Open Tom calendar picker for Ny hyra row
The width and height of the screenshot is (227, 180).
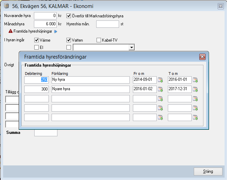coord(195,80)
